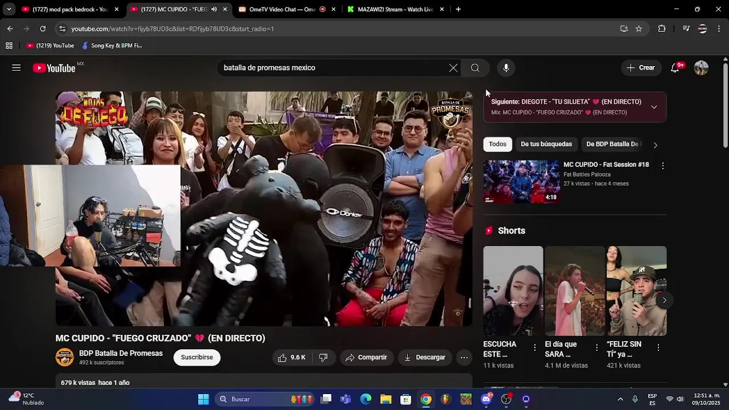Image resolution: width=729 pixels, height=410 pixels.
Task: Open the ESCUCHA ESTE short thumbnail
Action: 513,290
